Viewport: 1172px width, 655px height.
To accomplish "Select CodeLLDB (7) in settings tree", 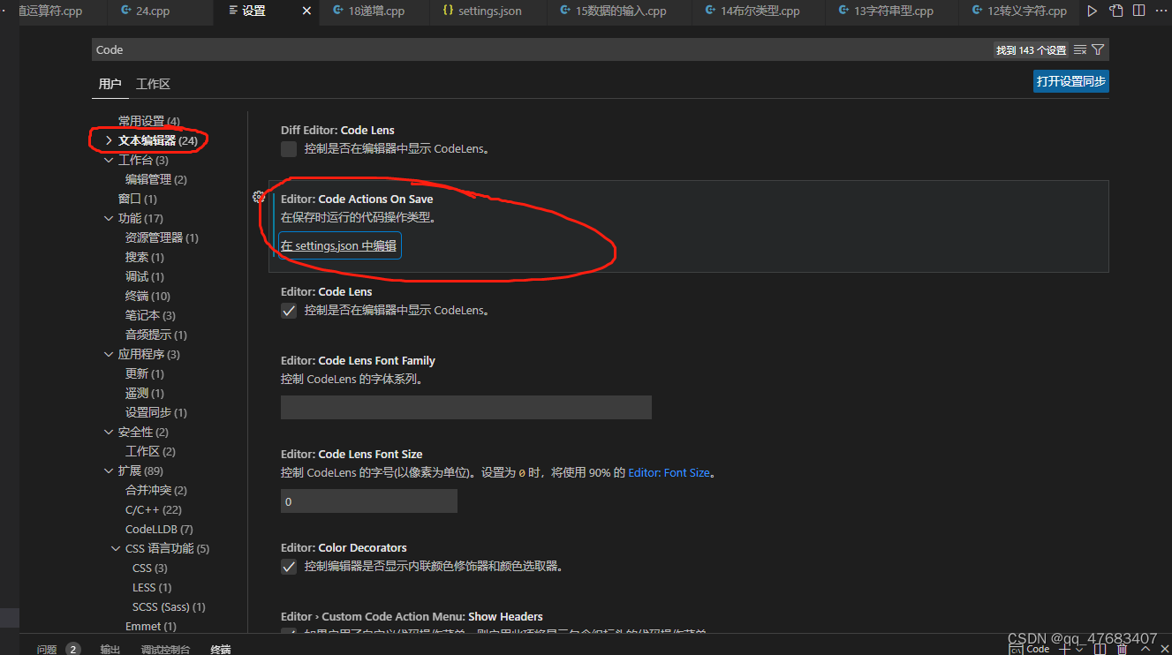I will [x=159, y=529].
